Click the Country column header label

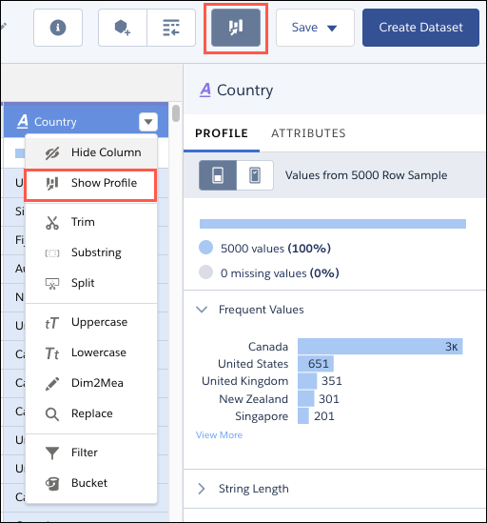55,122
